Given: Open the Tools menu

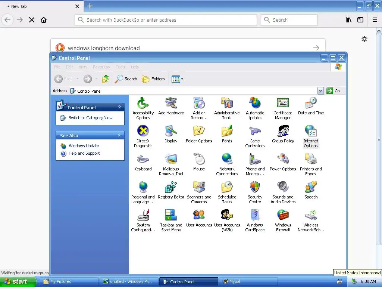Looking at the screenshot, I should [120, 67].
